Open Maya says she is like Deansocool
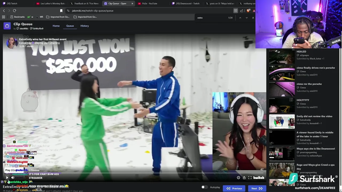The image size is (342, 192). 316,149
